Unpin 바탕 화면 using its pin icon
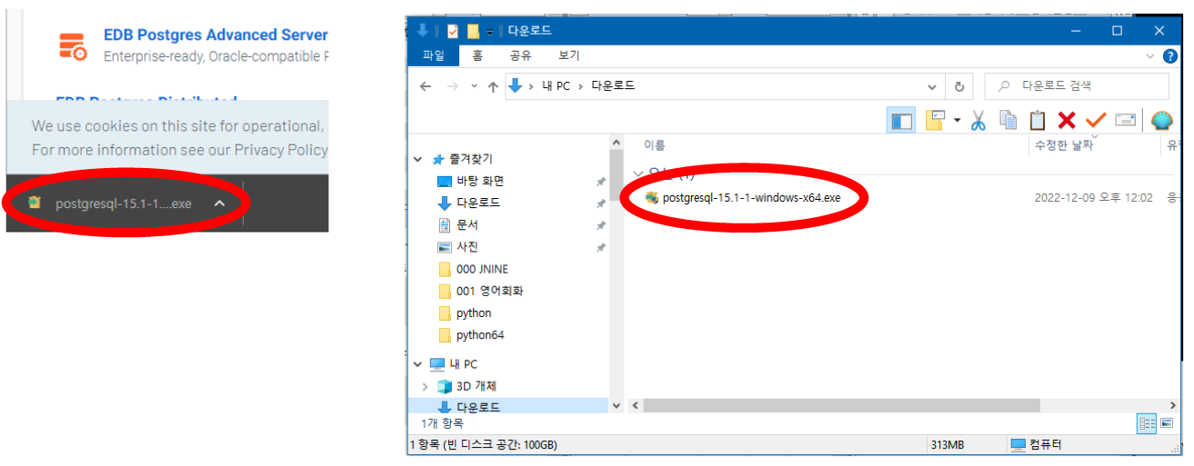Screen dimensions: 1194x466 (600, 182)
